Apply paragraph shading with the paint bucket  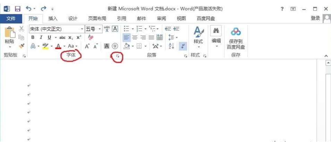click(x=126, y=46)
